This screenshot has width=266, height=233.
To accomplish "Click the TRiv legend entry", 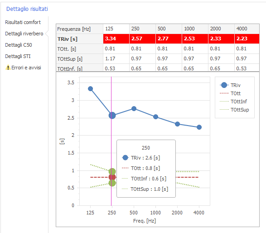I will (230, 85).
